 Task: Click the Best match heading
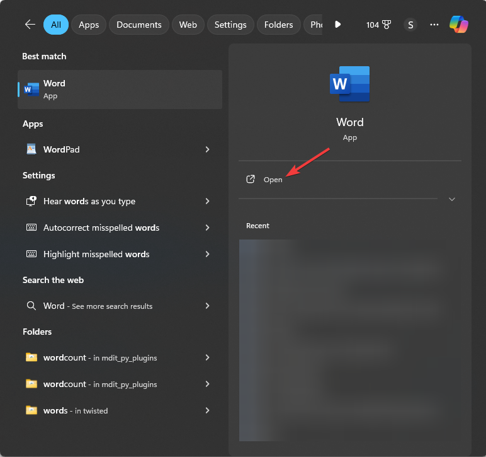tap(44, 57)
